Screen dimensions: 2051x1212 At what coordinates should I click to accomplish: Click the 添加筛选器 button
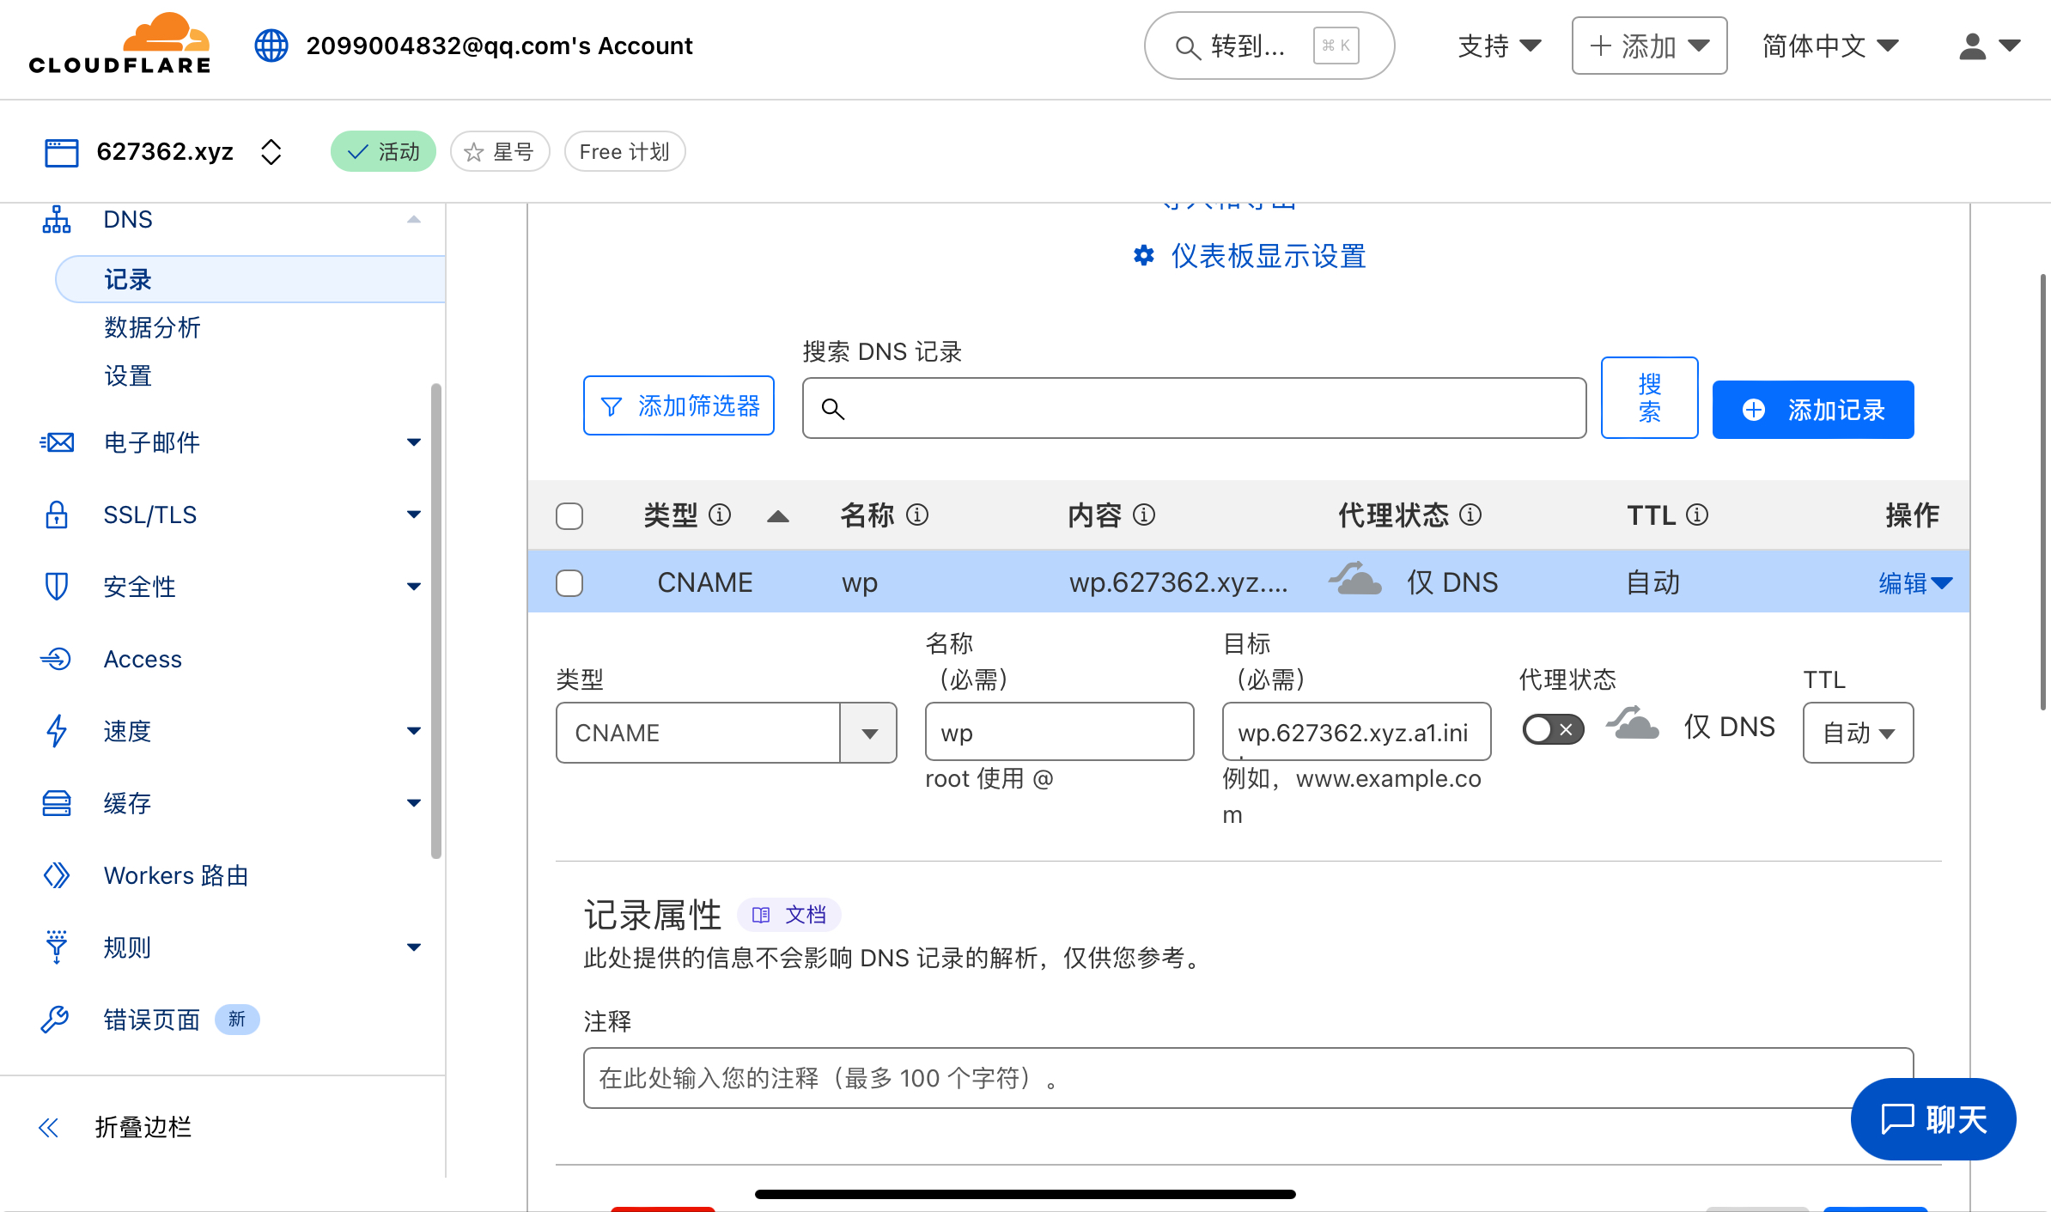pyautogui.click(x=679, y=405)
